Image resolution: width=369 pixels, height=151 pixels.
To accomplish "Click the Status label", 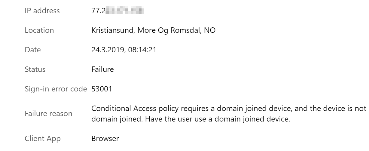I will pos(35,69).
